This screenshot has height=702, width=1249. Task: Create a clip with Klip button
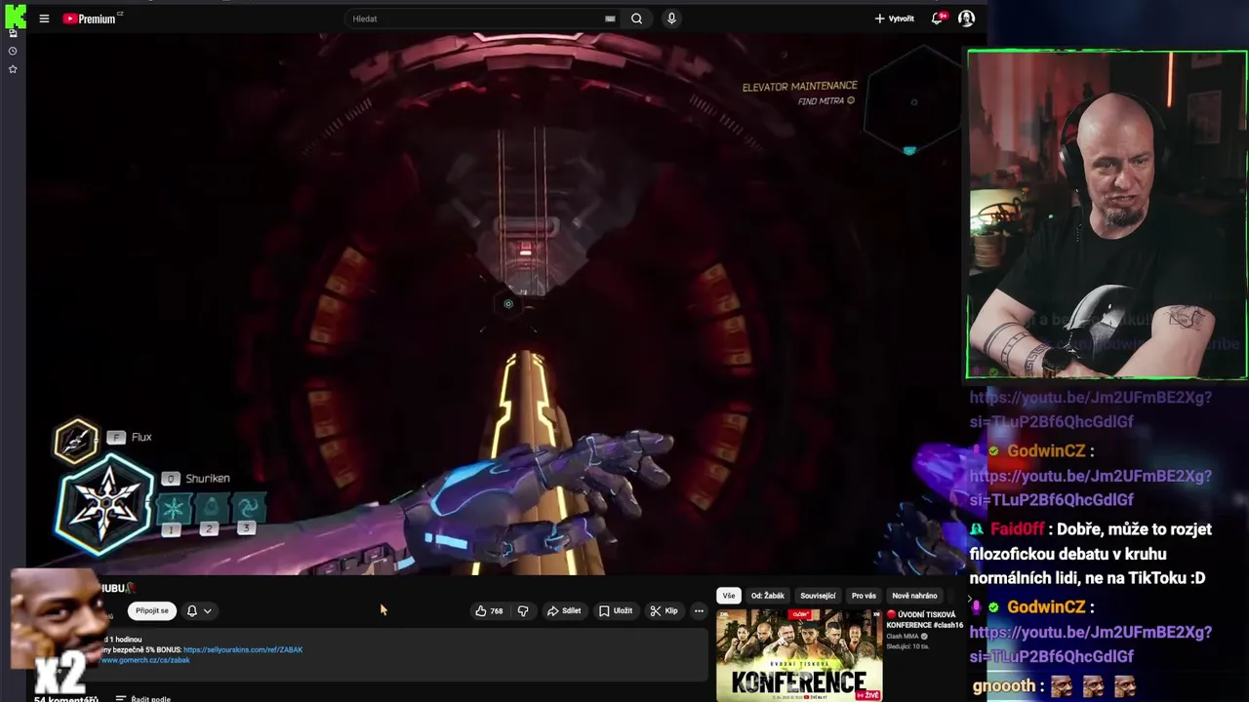pyautogui.click(x=664, y=610)
